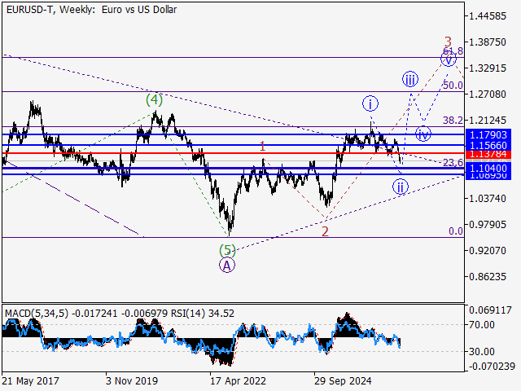521x391 pixels.
Task: Select the 23.6 Fibonacci level label
Action: point(453,162)
